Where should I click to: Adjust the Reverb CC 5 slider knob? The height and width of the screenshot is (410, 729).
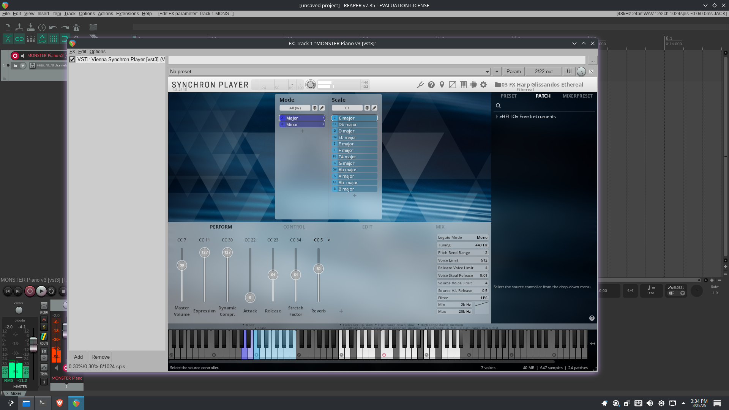[x=319, y=269]
